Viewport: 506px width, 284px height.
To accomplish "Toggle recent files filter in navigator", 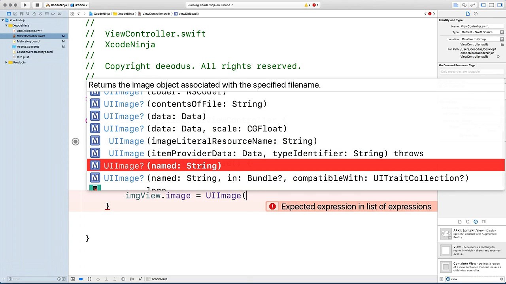I will 59,279.
